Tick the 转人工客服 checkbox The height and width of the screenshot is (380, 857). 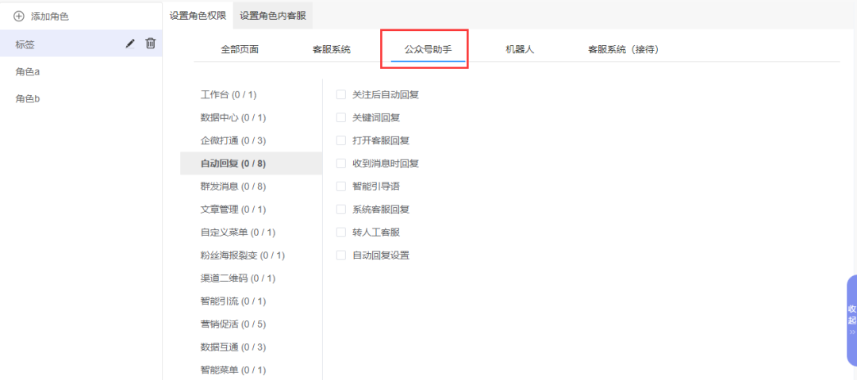pyautogui.click(x=341, y=232)
